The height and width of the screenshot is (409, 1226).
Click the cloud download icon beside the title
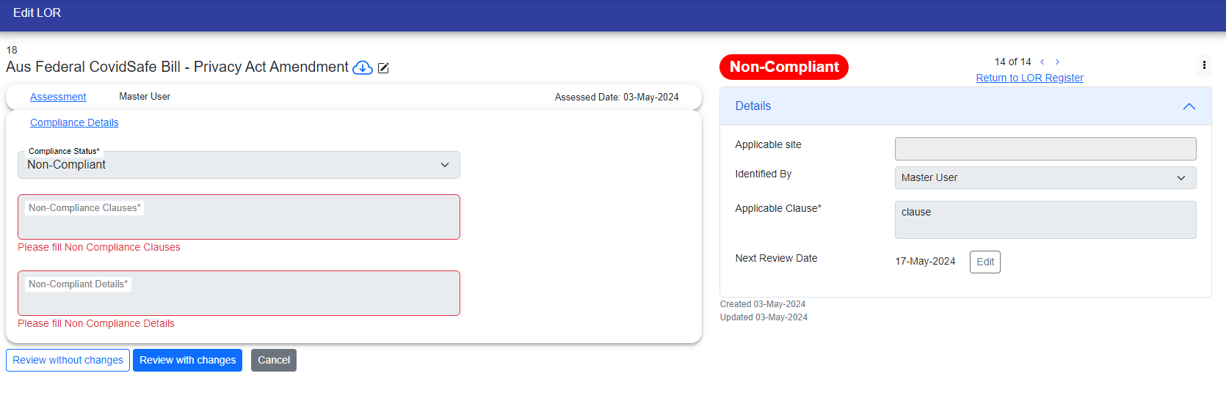[363, 67]
